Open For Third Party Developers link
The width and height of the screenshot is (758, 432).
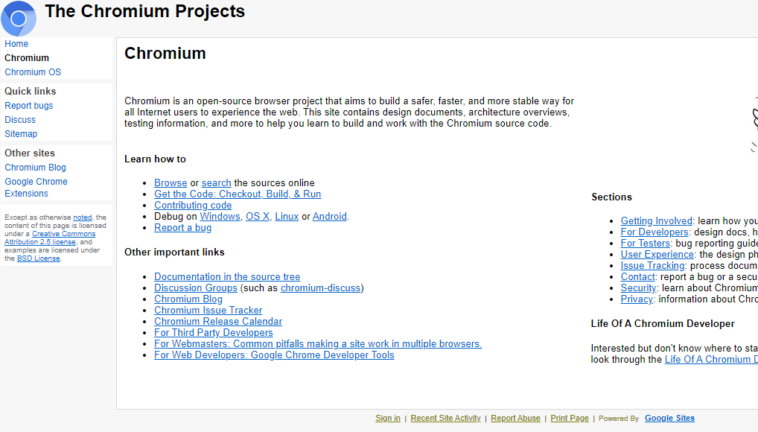coord(214,332)
